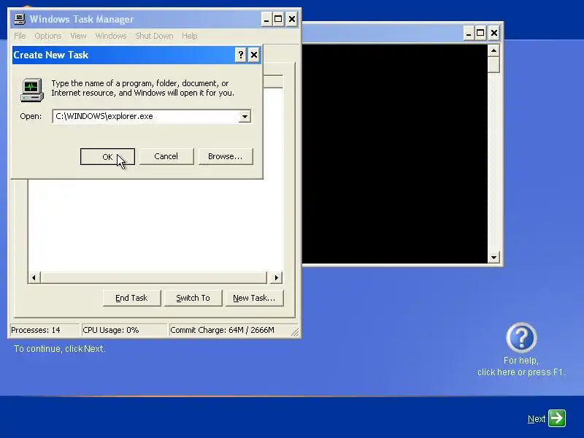The width and height of the screenshot is (584, 438).
Task: Minimize the black console window
Action: tap(469, 33)
